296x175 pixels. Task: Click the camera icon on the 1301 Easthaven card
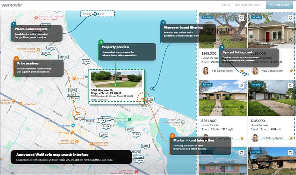242,40
